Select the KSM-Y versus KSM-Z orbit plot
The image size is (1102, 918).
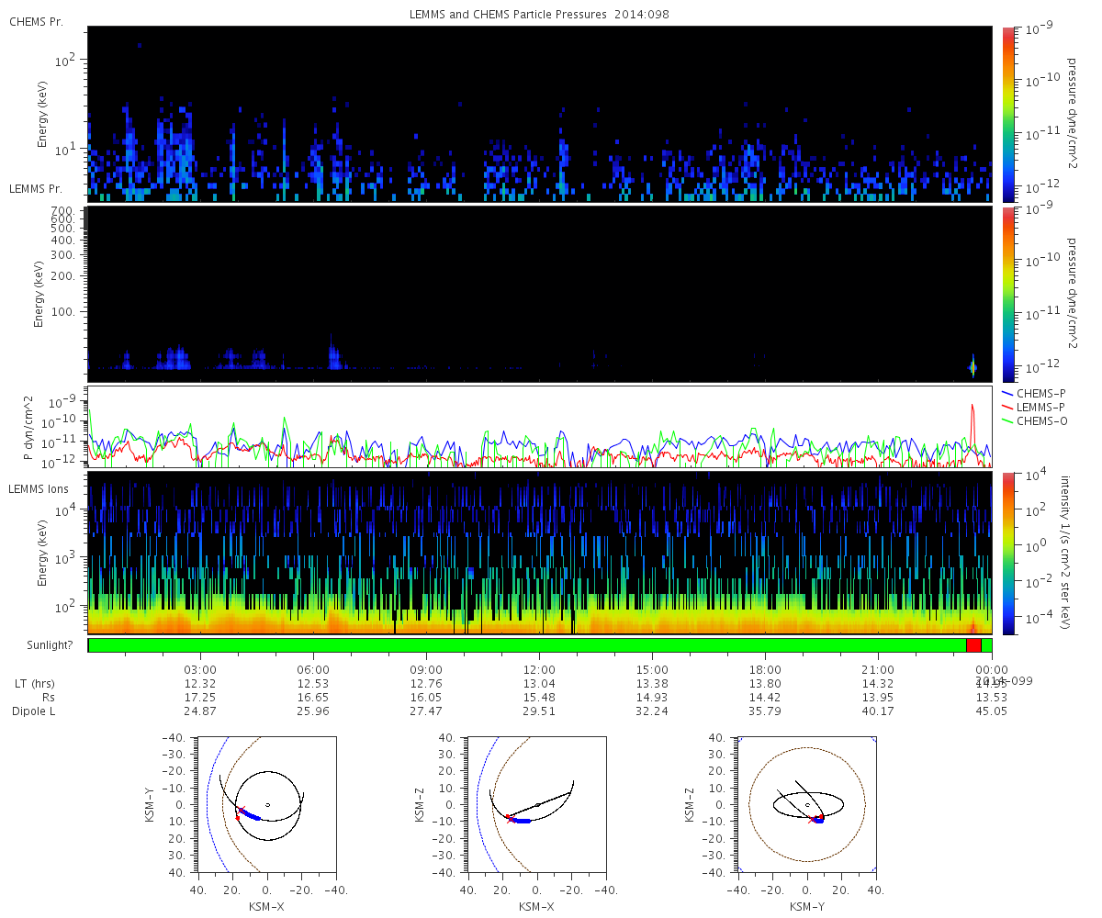pos(807,805)
